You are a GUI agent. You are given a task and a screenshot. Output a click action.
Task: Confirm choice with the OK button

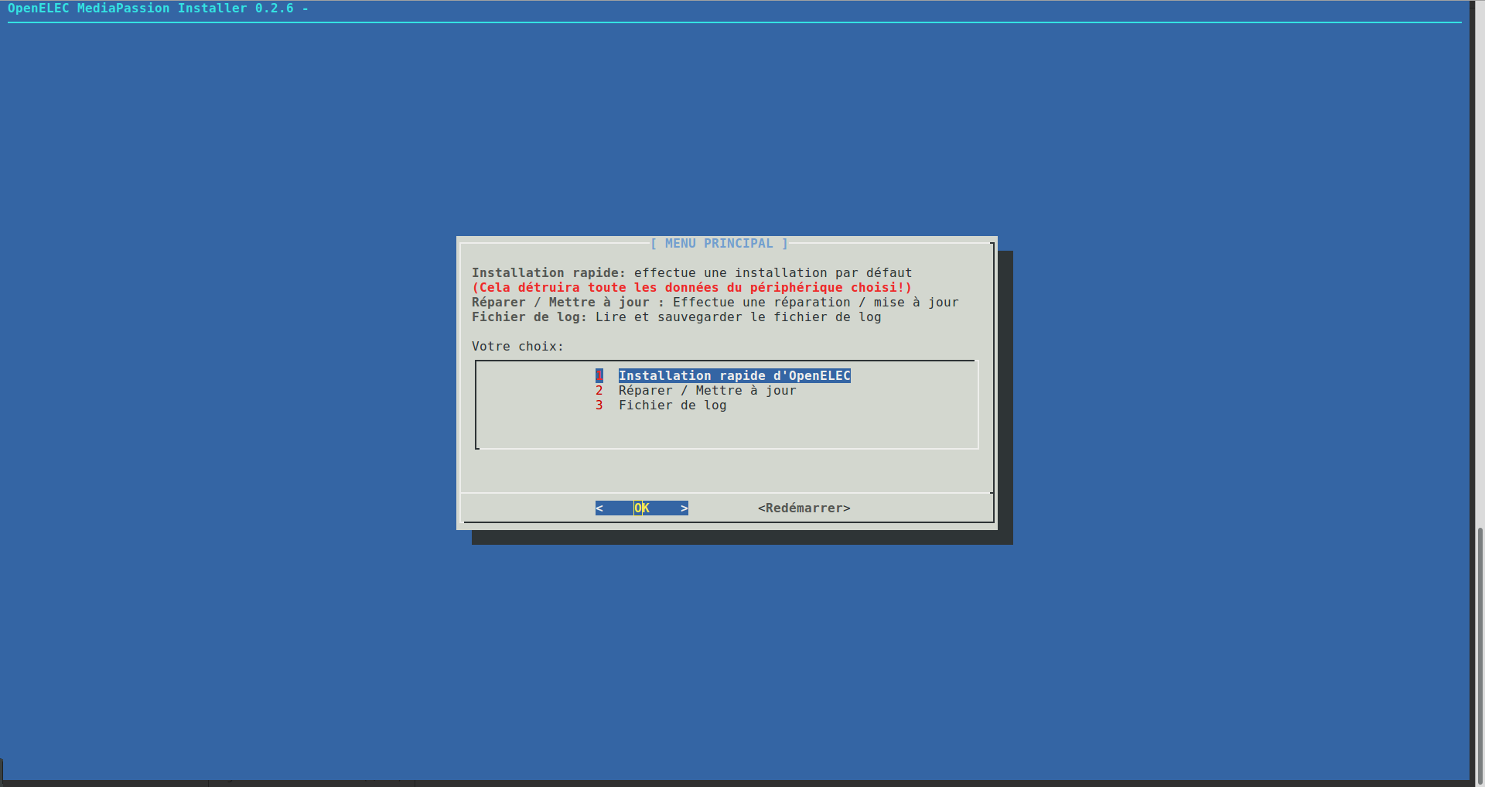pyautogui.click(x=641, y=508)
